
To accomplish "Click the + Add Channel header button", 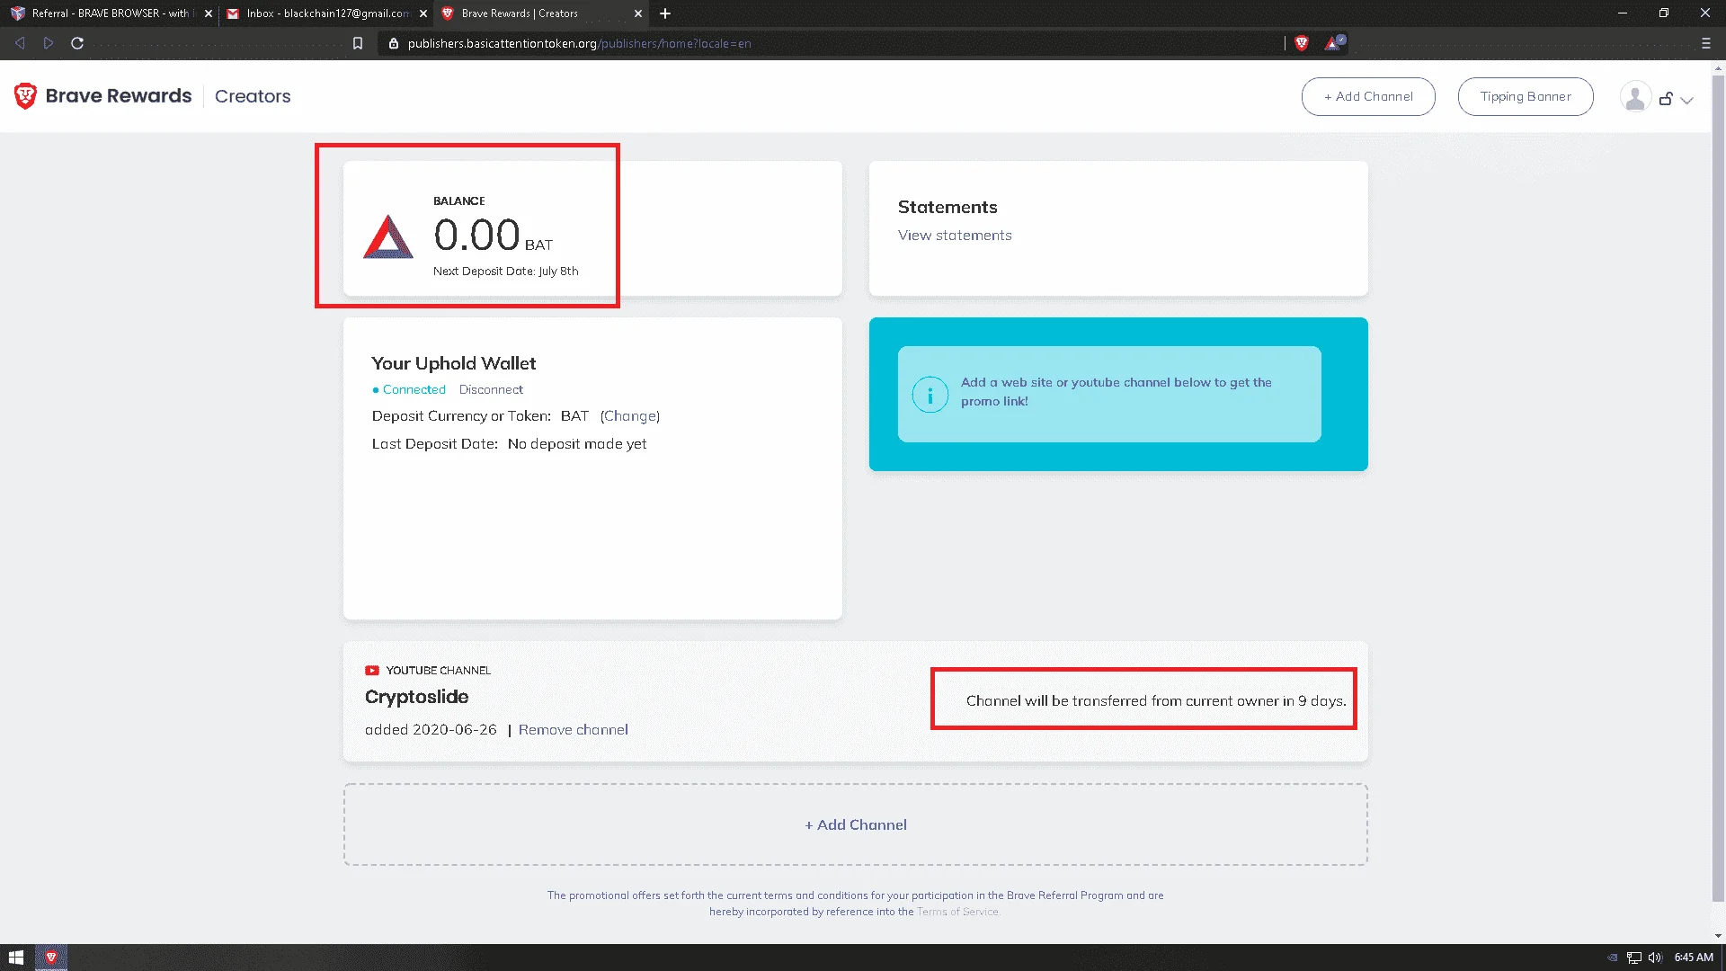I will tap(1368, 96).
